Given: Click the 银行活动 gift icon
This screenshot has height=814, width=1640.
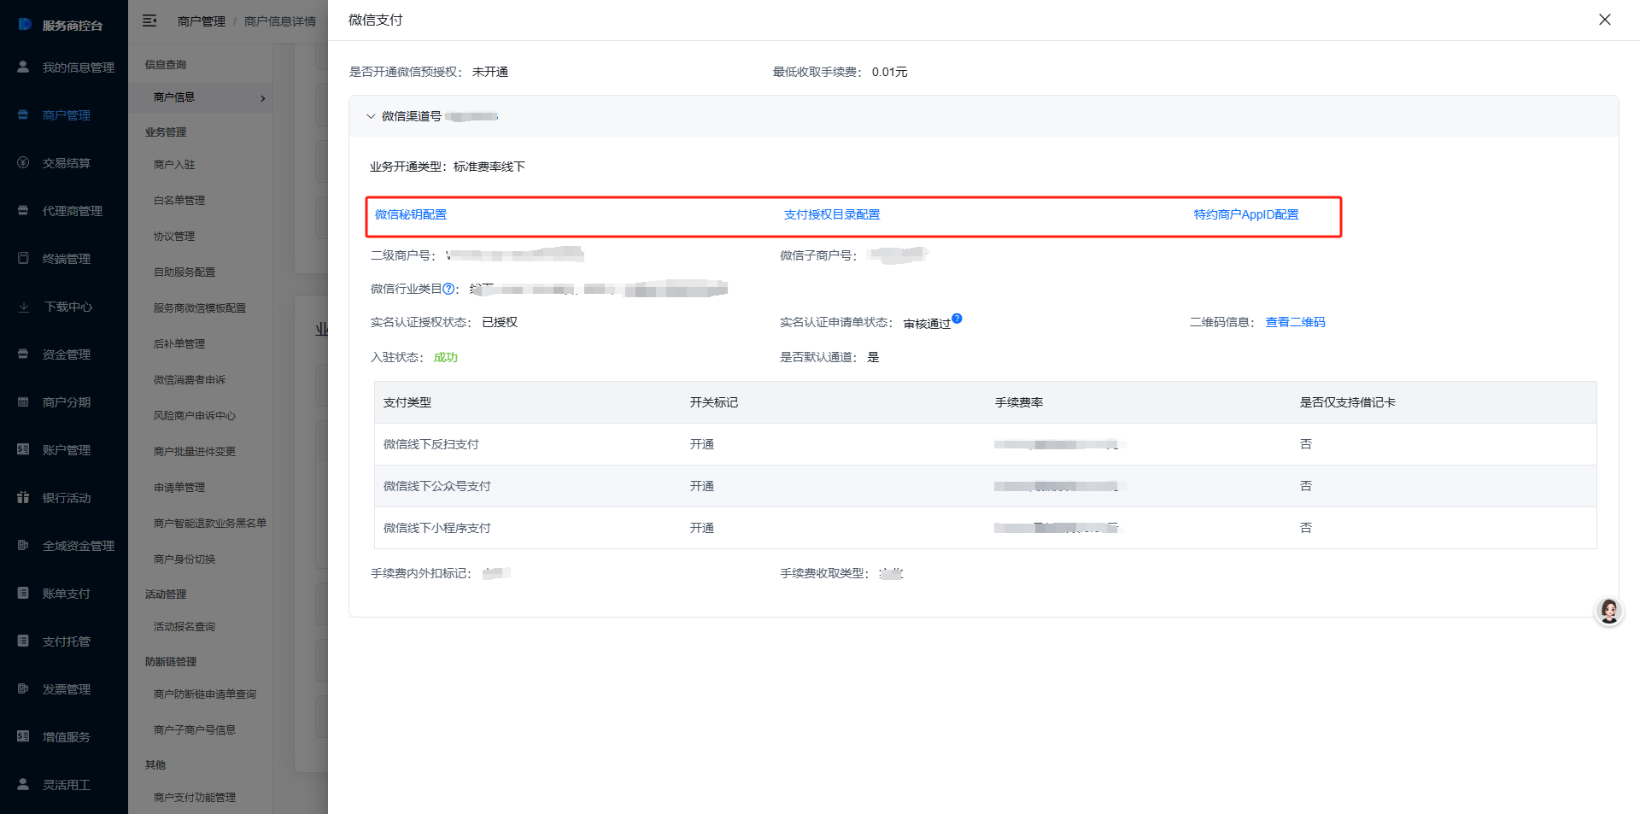Looking at the screenshot, I should point(24,497).
